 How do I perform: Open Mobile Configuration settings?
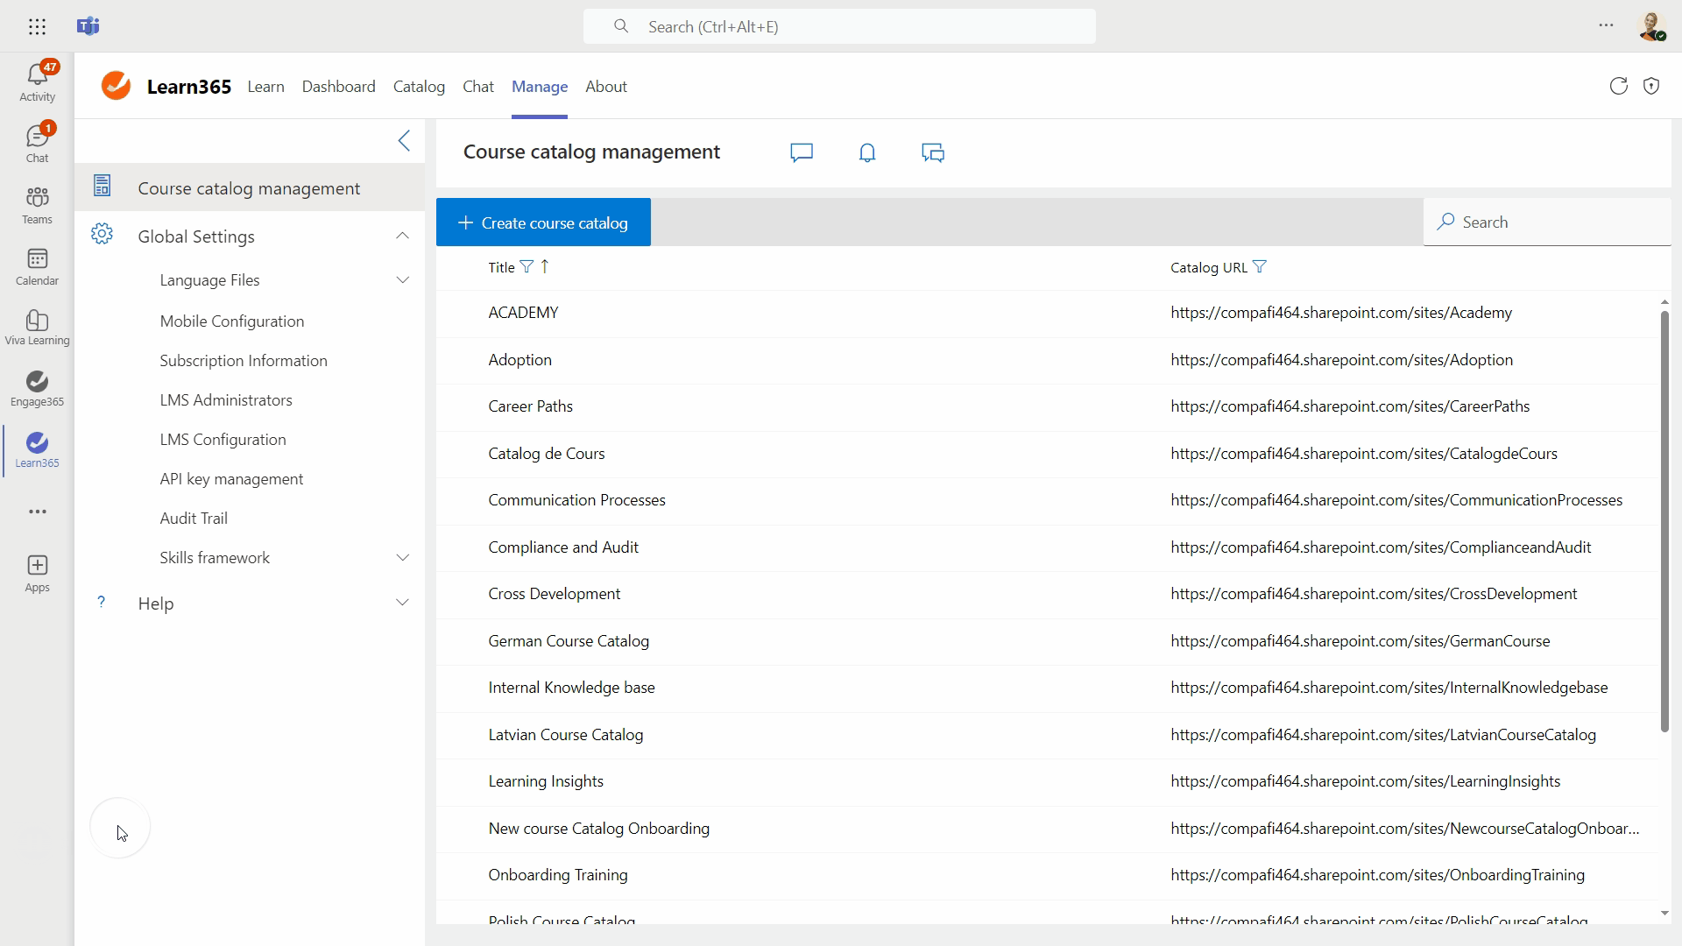pyautogui.click(x=232, y=321)
